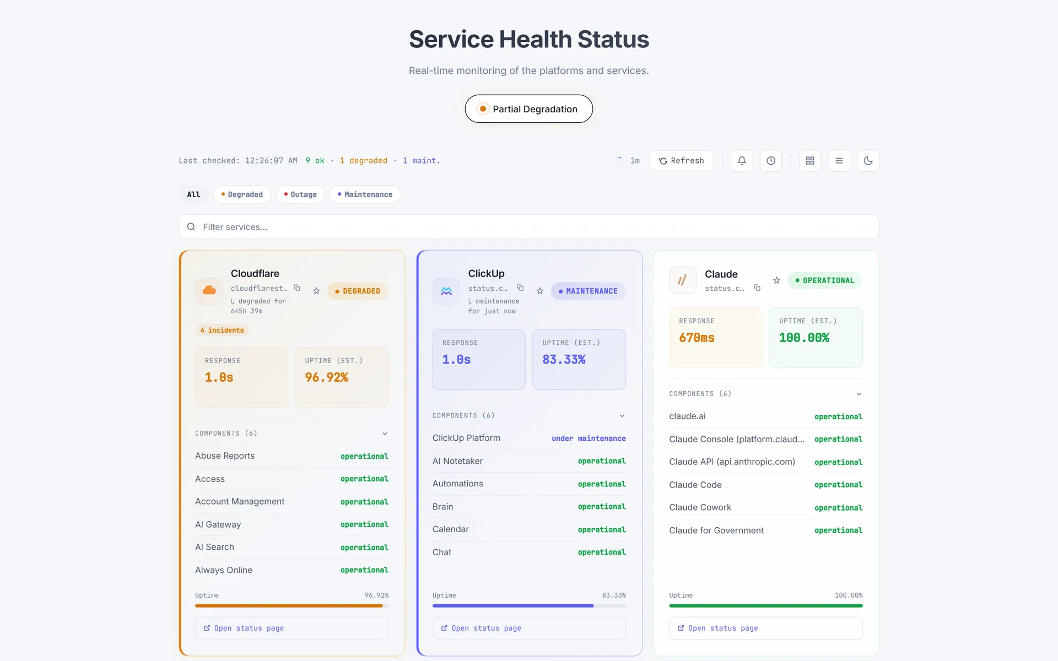Star the ClickUp service
This screenshot has height=661, width=1058.
click(540, 291)
